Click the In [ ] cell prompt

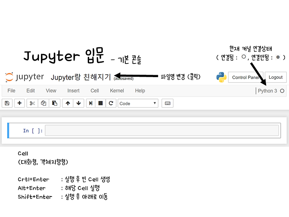pyautogui.click(x=33, y=131)
